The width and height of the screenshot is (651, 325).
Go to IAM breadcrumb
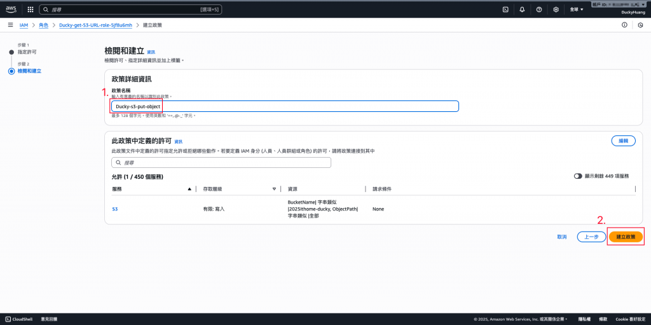(x=24, y=25)
